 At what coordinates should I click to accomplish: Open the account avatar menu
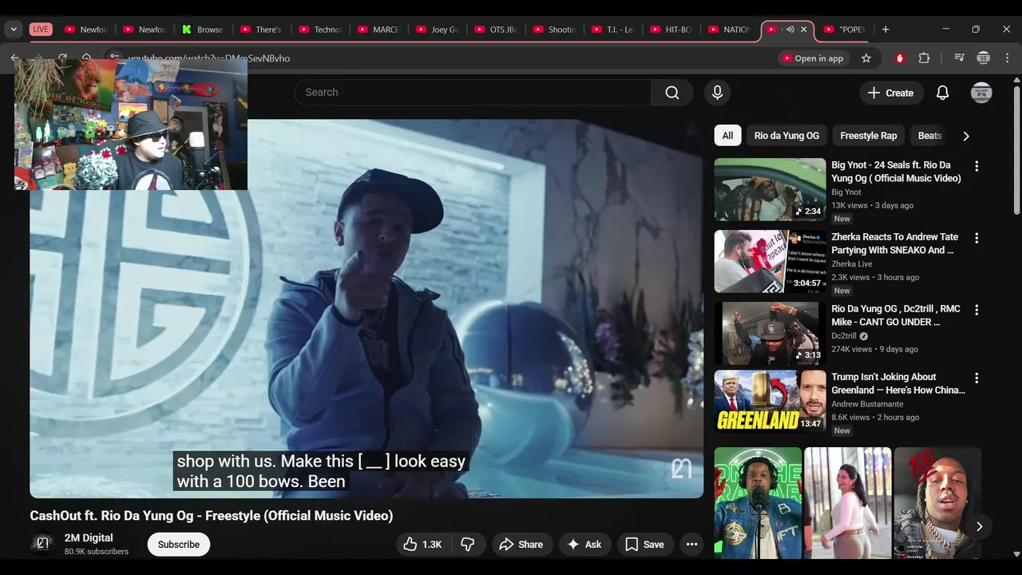(x=981, y=93)
